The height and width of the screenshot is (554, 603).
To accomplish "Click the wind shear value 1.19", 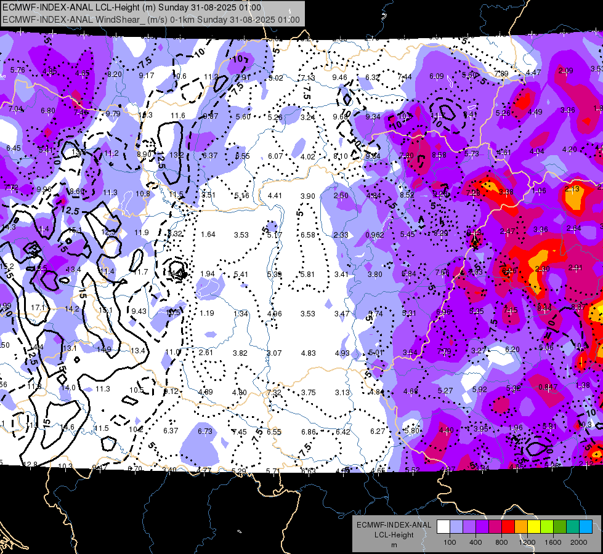I will (x=207, y=313).
